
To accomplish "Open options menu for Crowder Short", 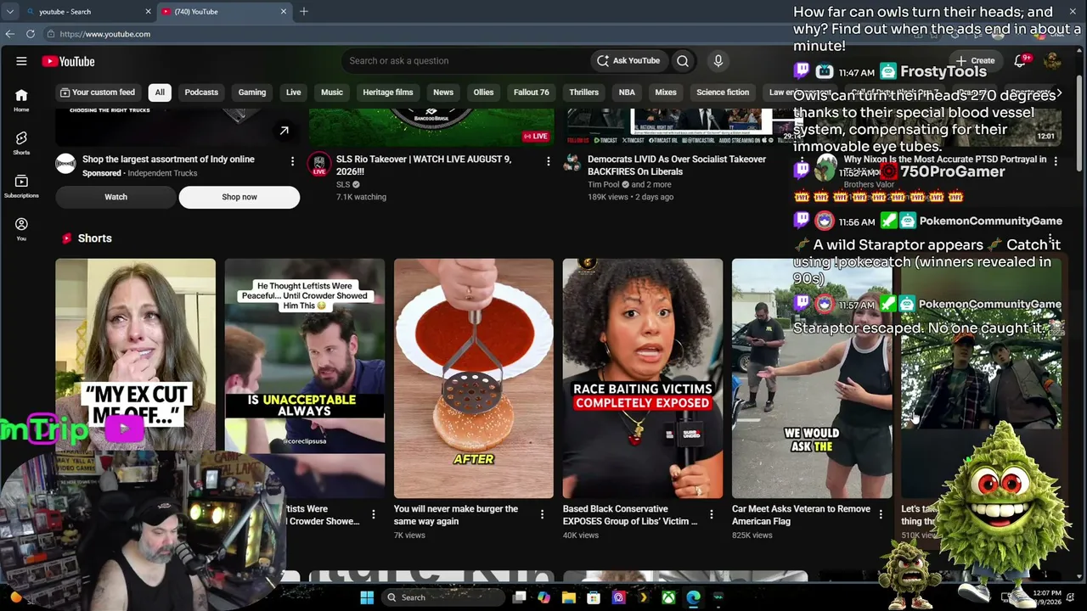I will pyautogui.click(x=373, y=514).
